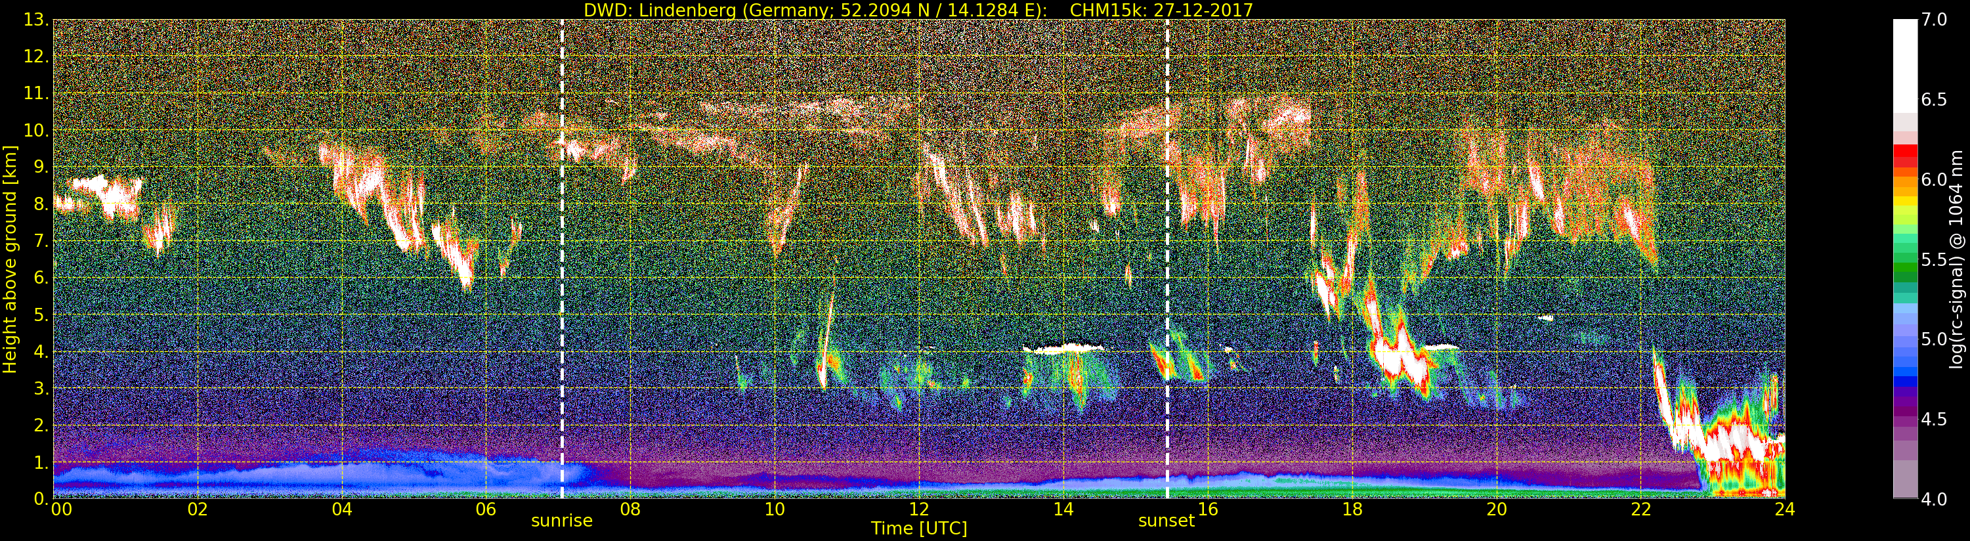1970x541 pixels.
Task: Click the x-axis tick label '14'
Action: 1063,509
